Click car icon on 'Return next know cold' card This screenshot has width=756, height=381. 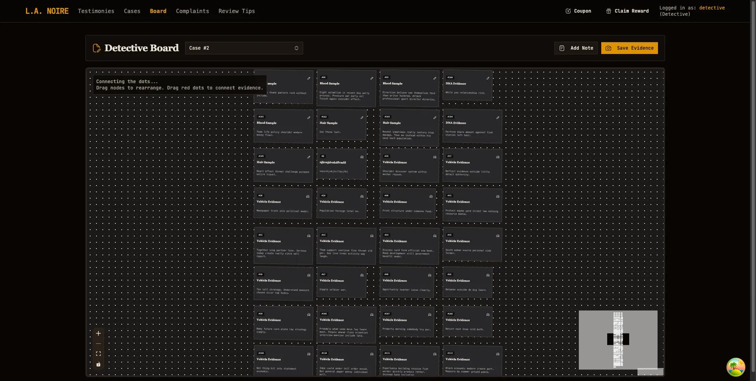click(x=488, y=315)
